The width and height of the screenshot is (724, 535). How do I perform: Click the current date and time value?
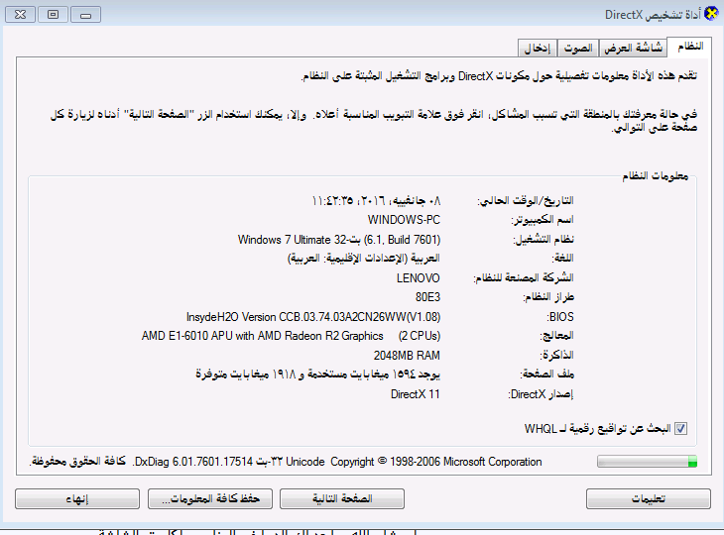376,200
